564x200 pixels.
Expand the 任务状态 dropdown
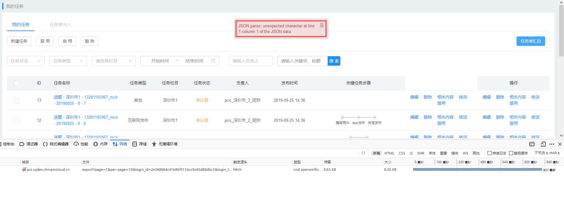tap(26, 61)
